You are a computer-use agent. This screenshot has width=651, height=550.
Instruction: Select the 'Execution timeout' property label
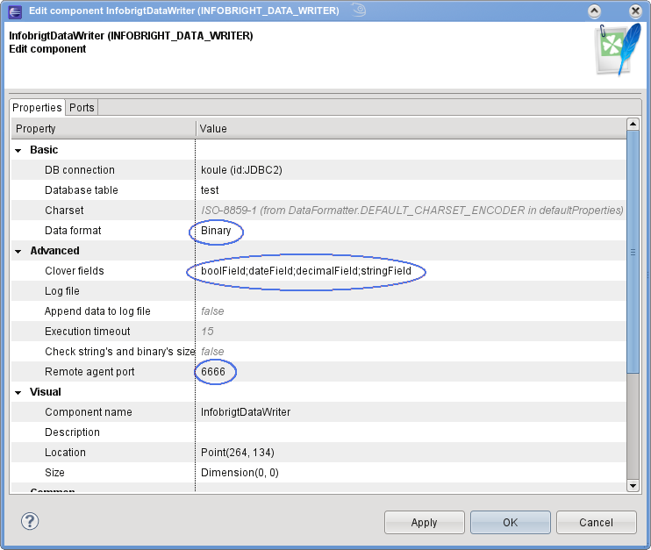point(88,332)
